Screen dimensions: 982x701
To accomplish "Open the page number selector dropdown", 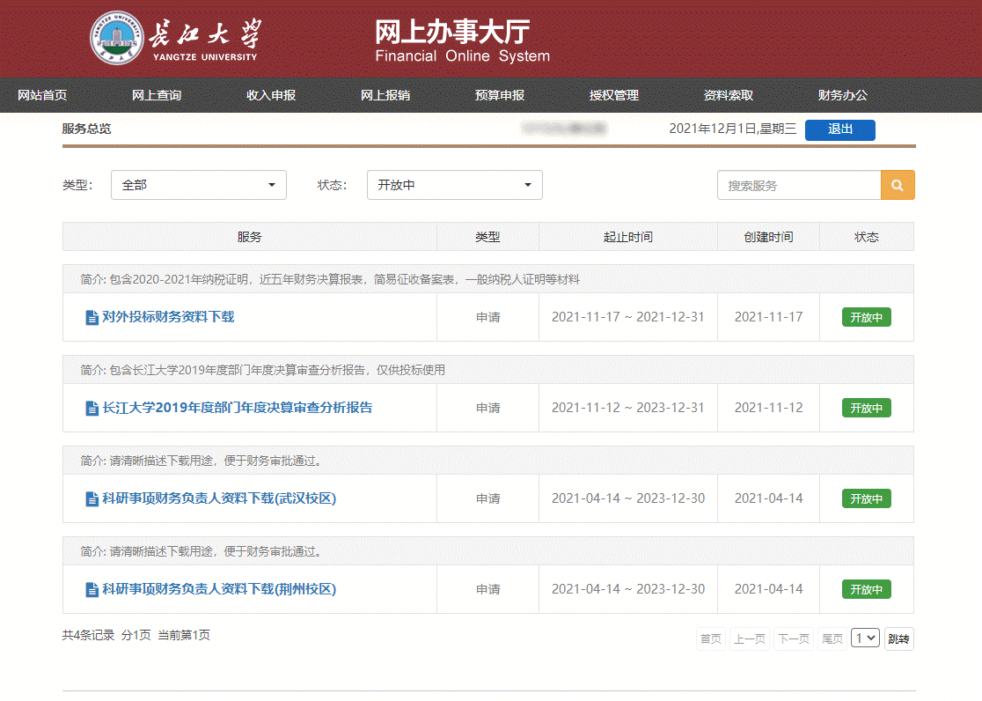I will (x=865, y=638).
